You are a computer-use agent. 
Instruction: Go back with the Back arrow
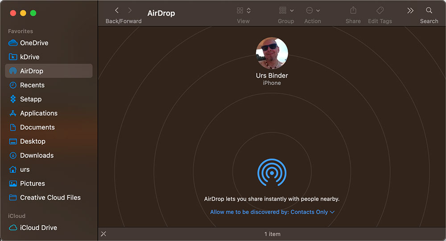(x=116, y=11)
